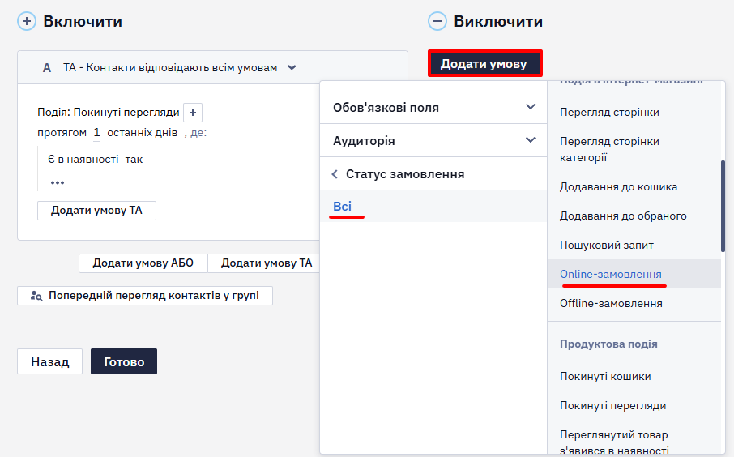Click the event list vertical scrollbar
734x457 pixels.
(723, 206)
